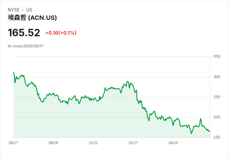
Task: Click the lowest dip of the price line
Action: point(191,133)
